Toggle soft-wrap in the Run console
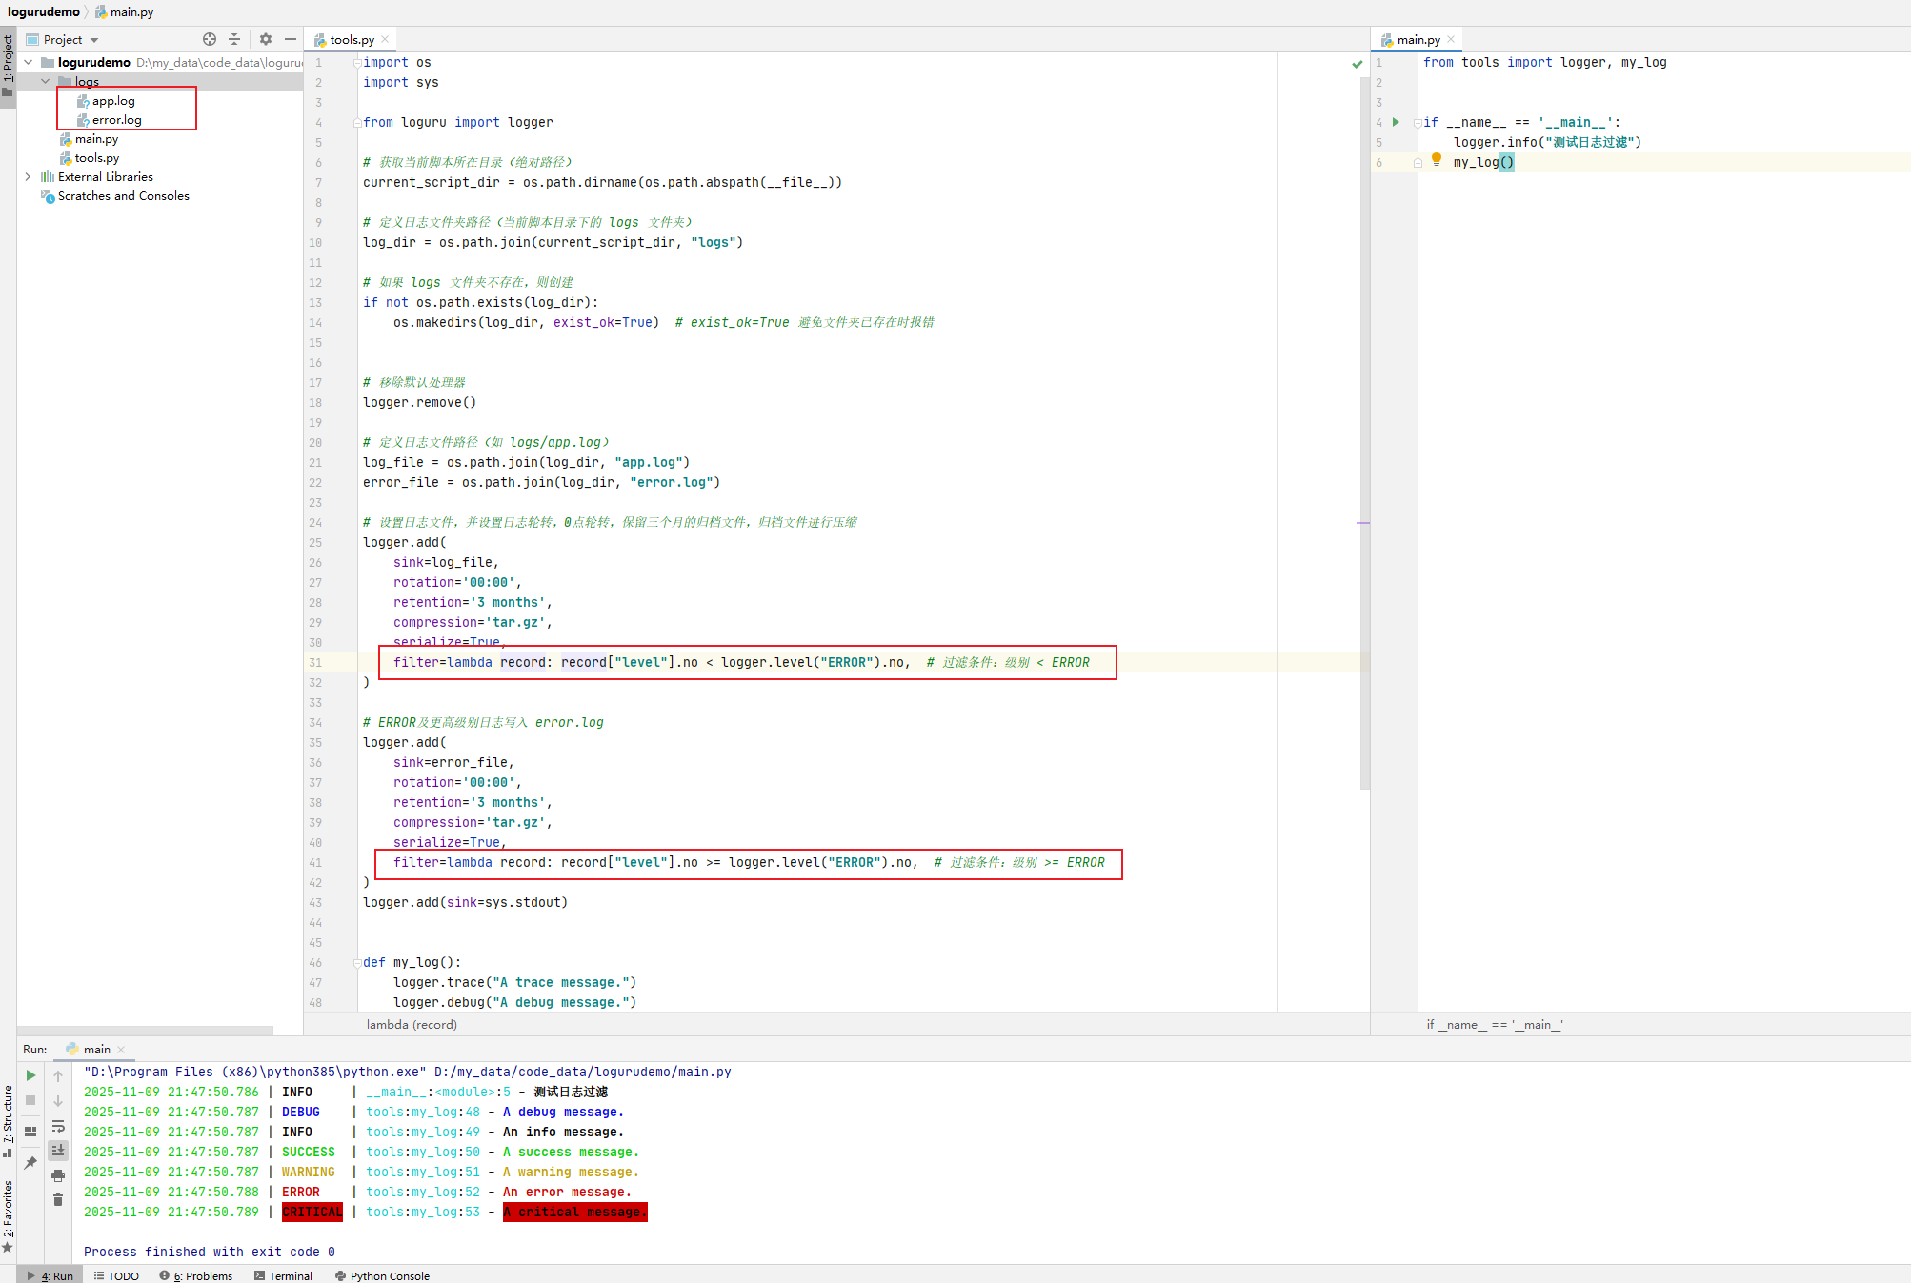The height and width of the screenshot is (1283, 1911). point(58,1128)
